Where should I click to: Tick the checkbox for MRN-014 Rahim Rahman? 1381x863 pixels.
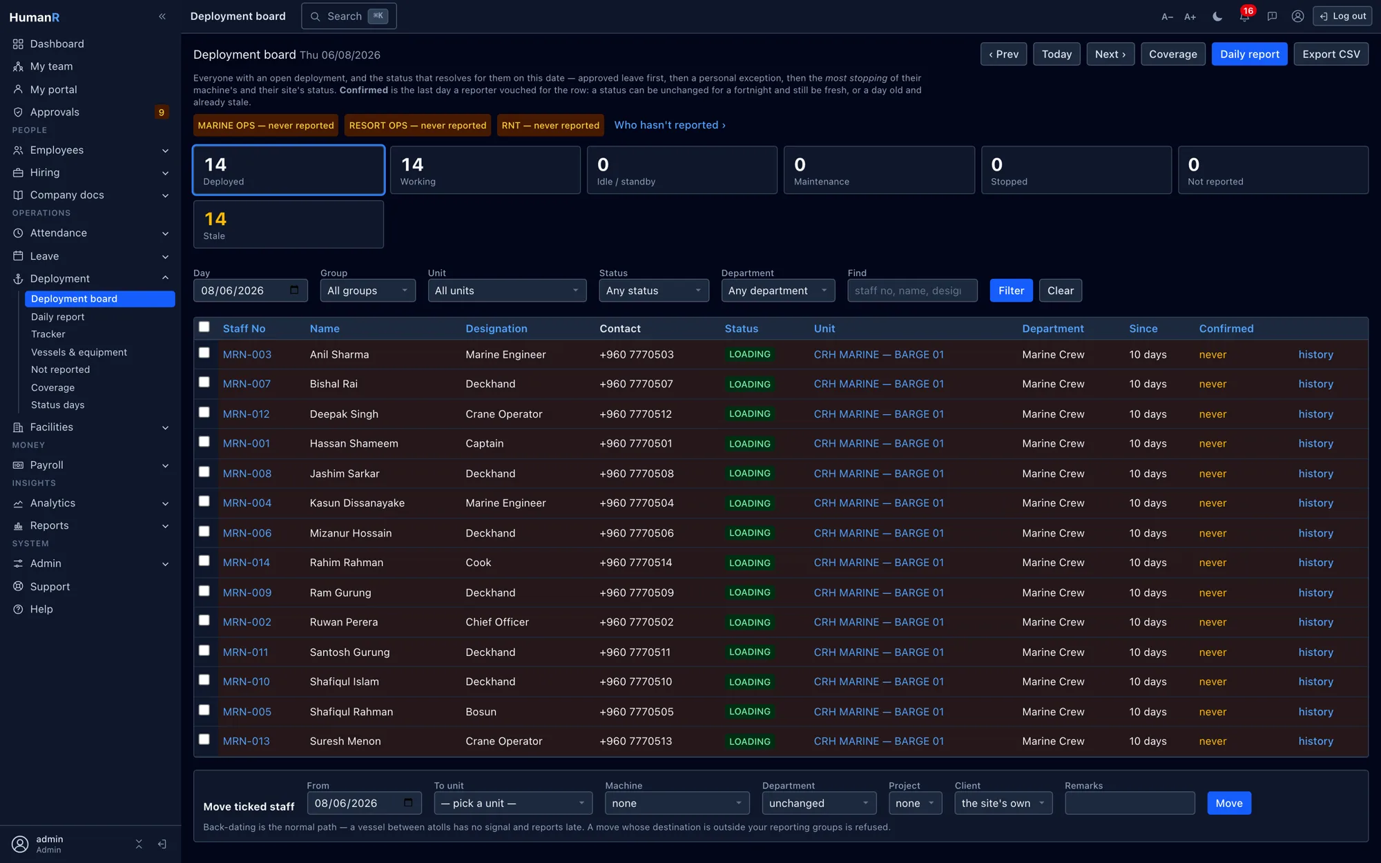point(204,561)
